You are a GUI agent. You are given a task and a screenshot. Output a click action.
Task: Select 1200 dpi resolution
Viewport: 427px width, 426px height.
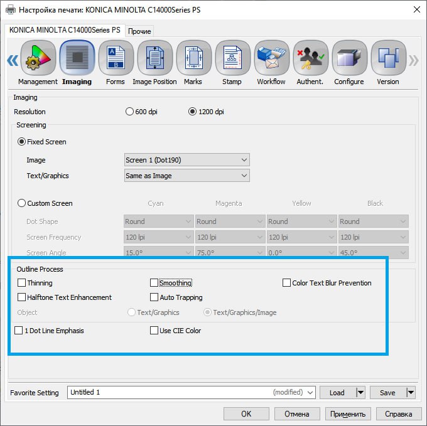coord(192,112)
